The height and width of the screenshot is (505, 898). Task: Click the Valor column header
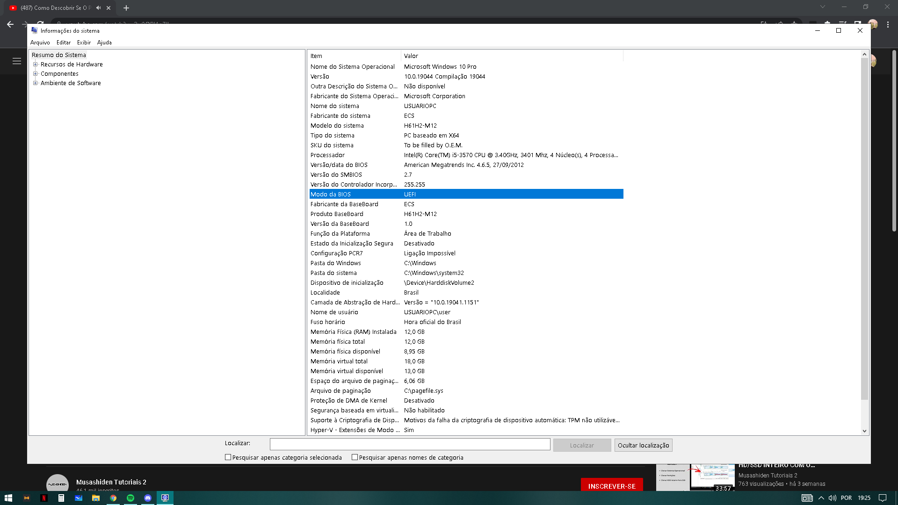pyautogui.click(x=512, y=56)
